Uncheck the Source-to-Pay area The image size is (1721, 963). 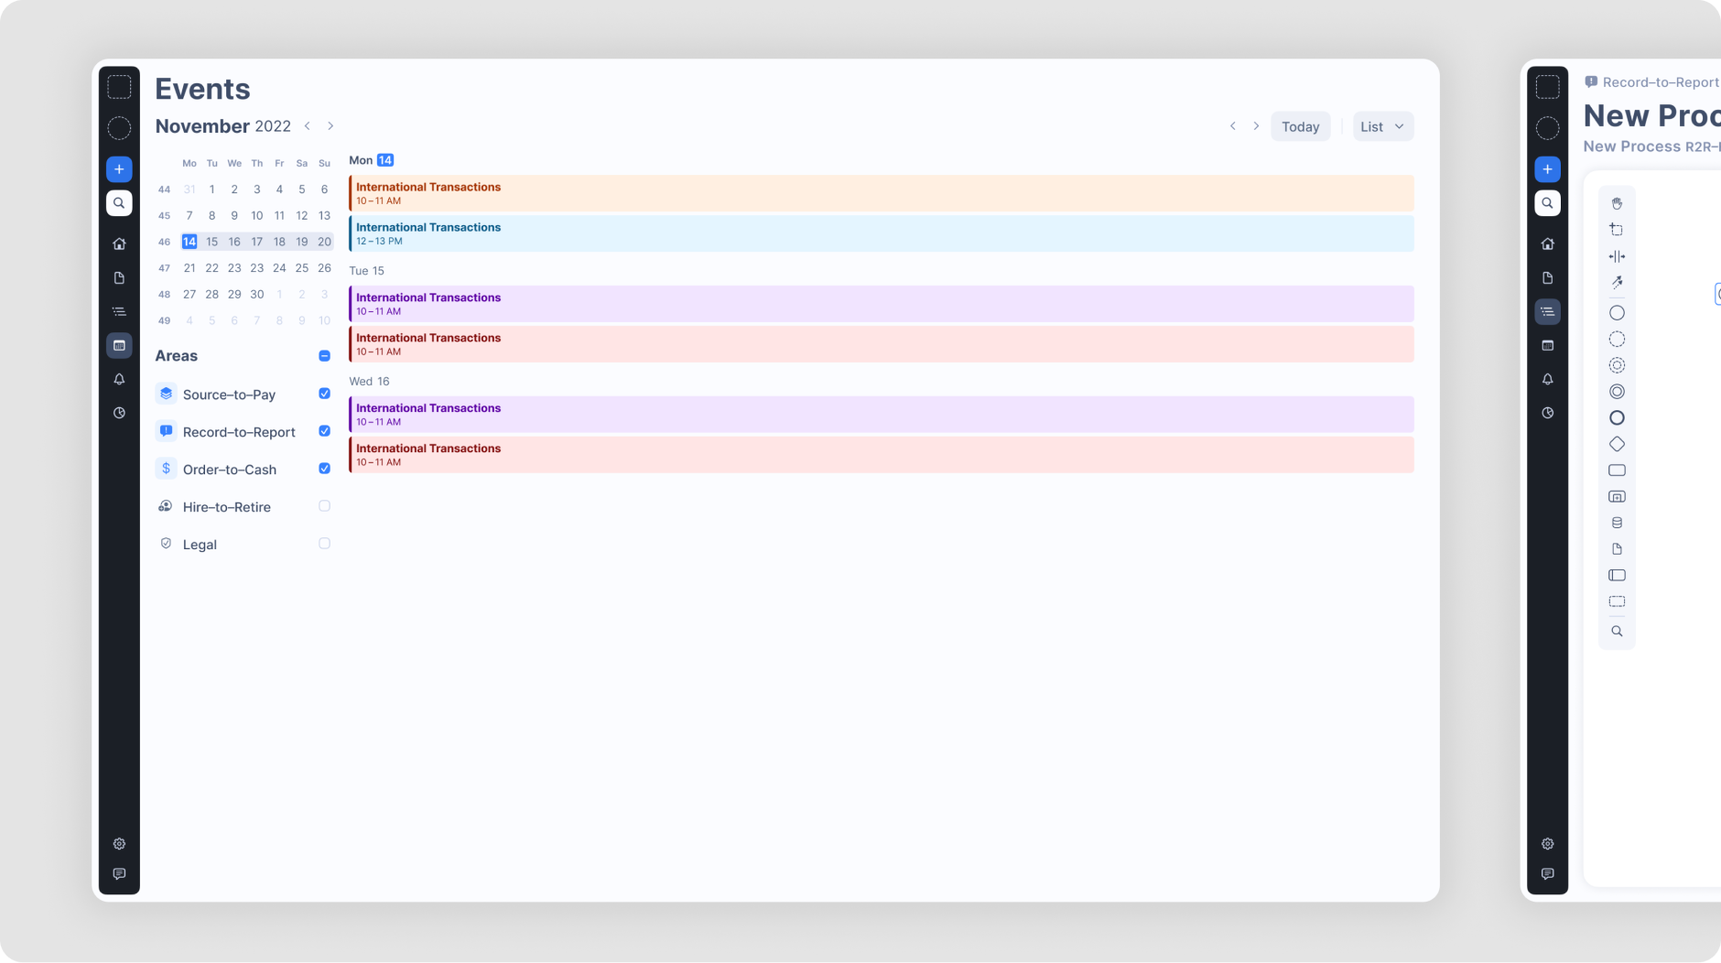tap(324, 394)
